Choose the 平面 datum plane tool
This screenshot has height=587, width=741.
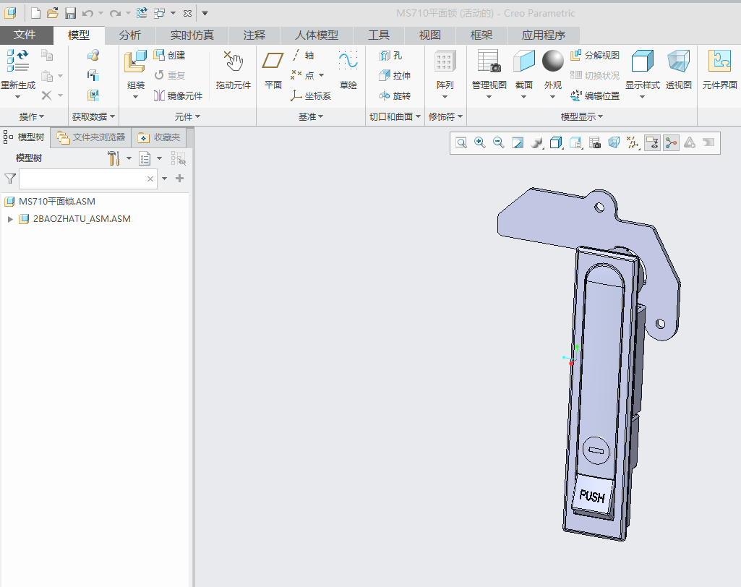click(x=273, y=61)
